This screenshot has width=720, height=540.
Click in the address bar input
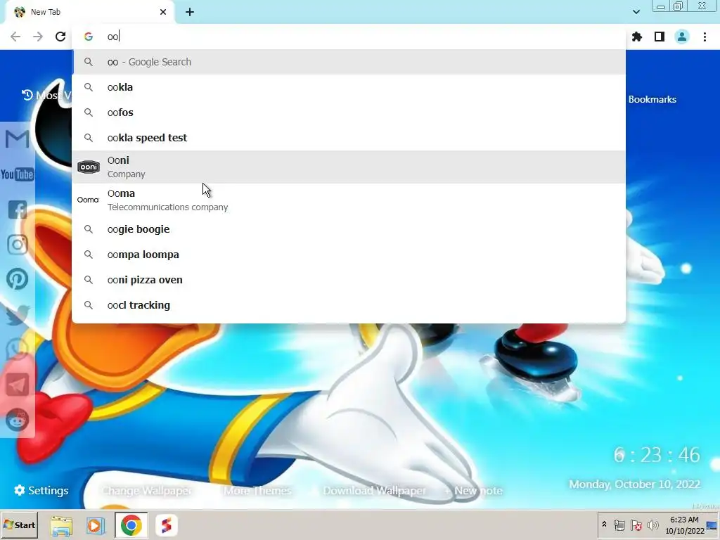tap(349, 37)
